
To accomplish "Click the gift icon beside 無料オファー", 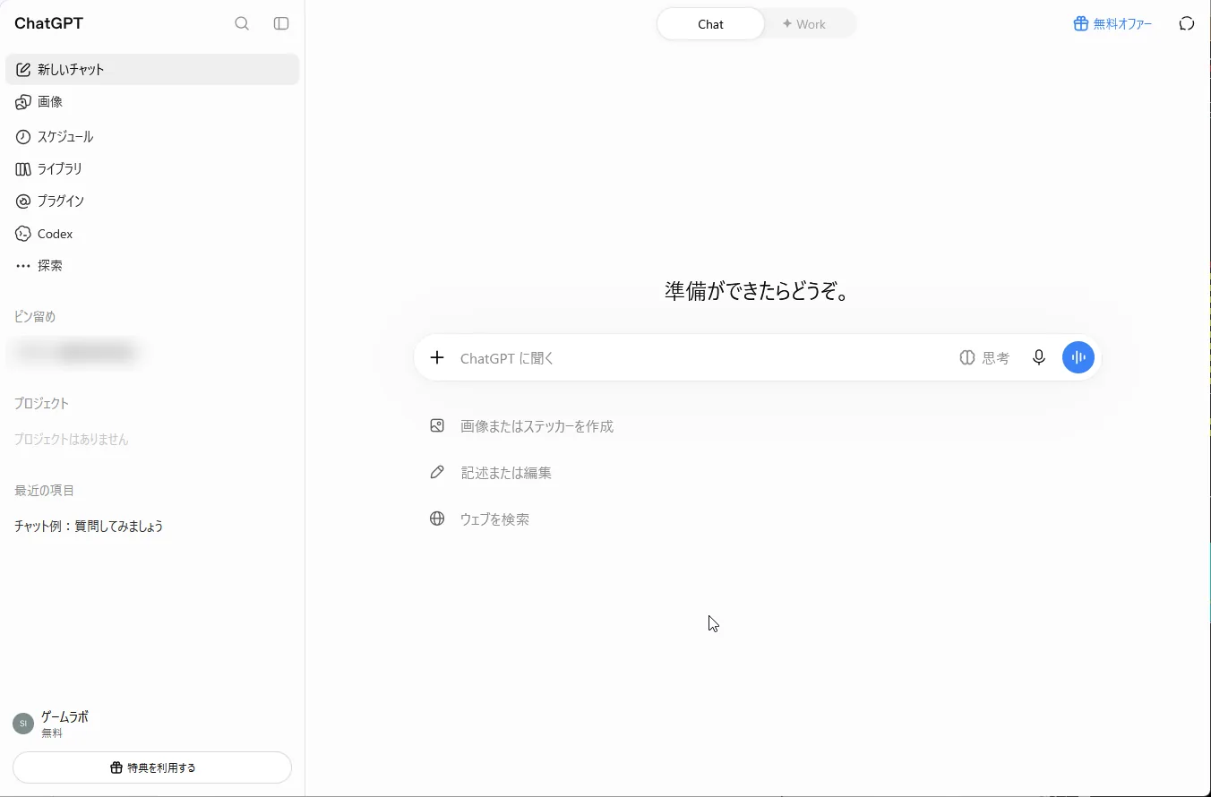I will click(1081, 24).
